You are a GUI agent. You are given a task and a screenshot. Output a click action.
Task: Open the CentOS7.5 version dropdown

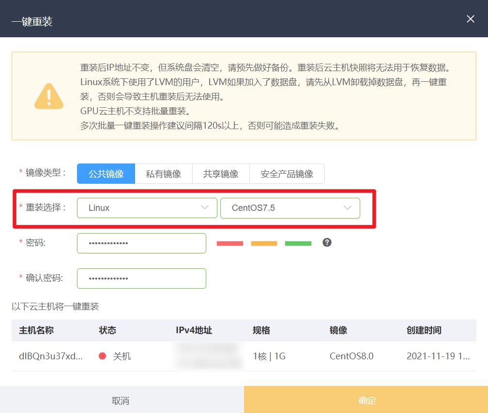[290, 208]
